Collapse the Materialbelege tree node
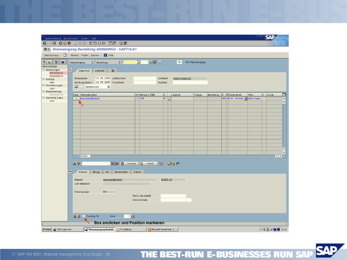The height and width of the screenshot is (260, 347). pyautogui.click(x=43, y=91)
